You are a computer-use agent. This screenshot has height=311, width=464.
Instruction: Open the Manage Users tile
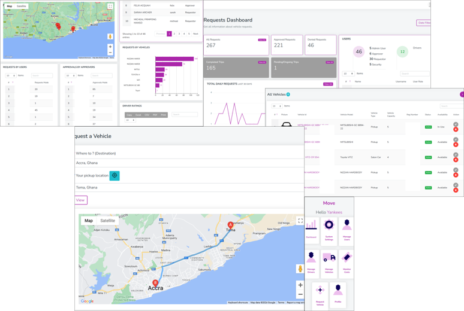point(347,229)
